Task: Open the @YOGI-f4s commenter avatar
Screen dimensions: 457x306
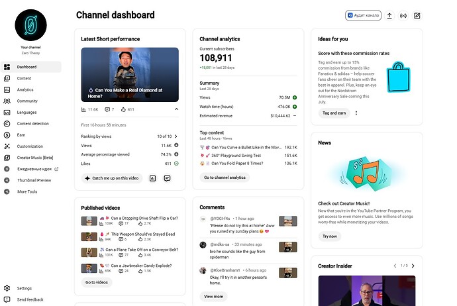Action: point(203,219)
